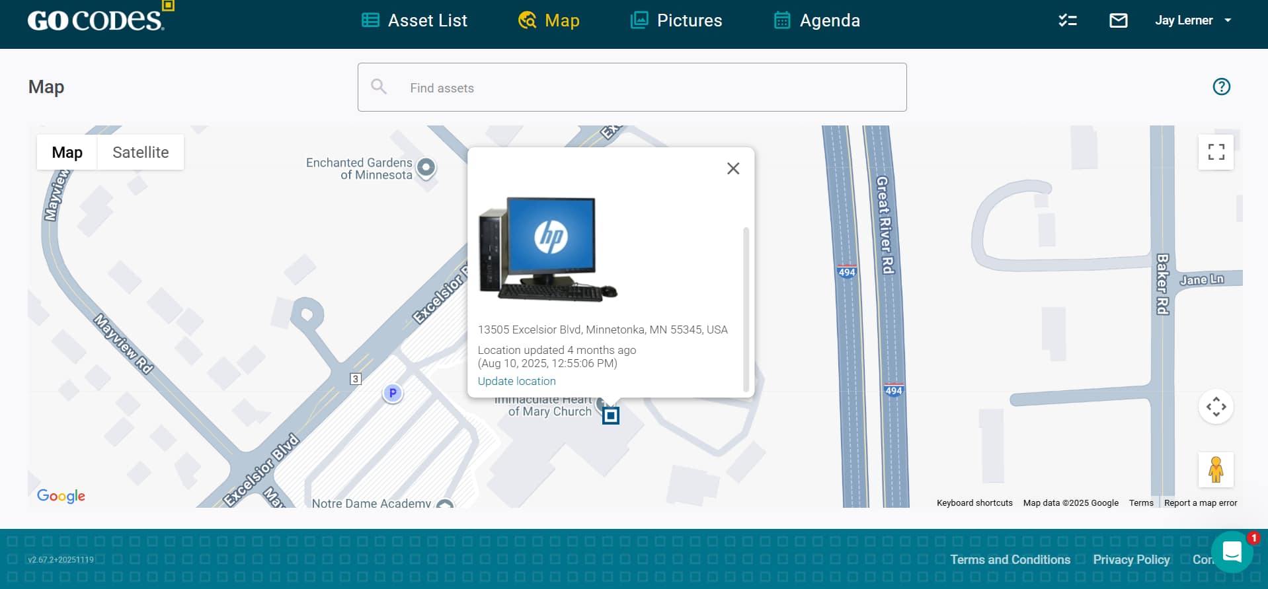Open the mail envelope messages icon
Screen dimensions: 1268x589
coord(1118,20)
